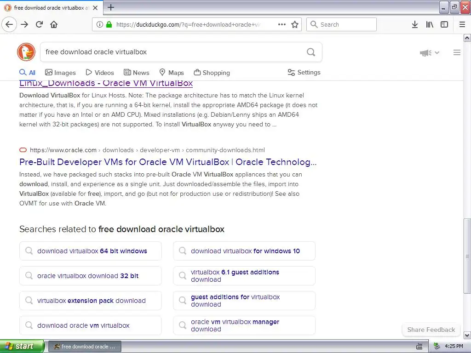Image resolution: width=471 pixels, height=353 pixels.
Task: Open the Downloads arrow in toolbar
Action: click(415, 24)
